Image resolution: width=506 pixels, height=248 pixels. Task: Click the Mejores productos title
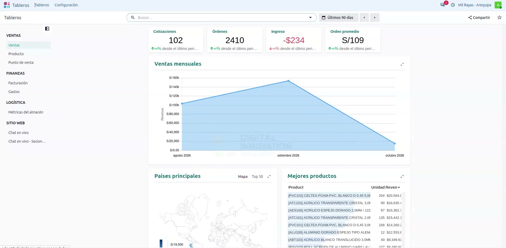[312, 176]
